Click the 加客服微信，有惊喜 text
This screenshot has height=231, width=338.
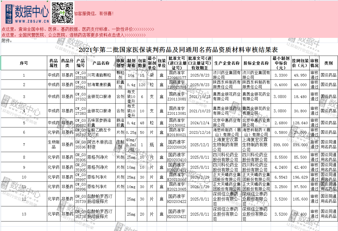tap(94, 14)
